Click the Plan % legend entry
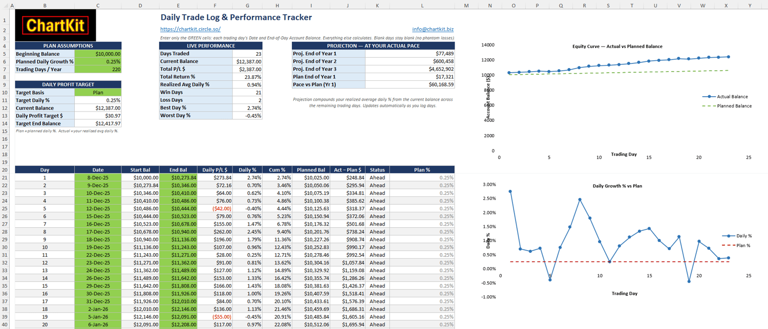Screen dimensions: 768x329 point(736,246)
